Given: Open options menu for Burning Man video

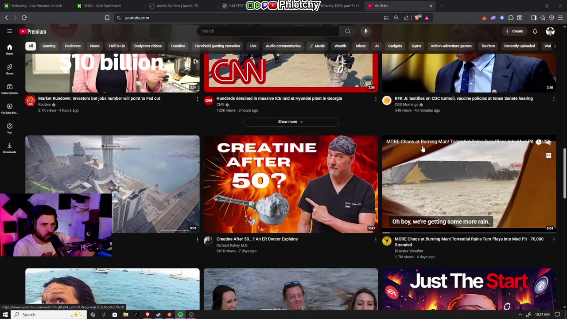Looking at the screenshot, I should (x=554, y=239).
